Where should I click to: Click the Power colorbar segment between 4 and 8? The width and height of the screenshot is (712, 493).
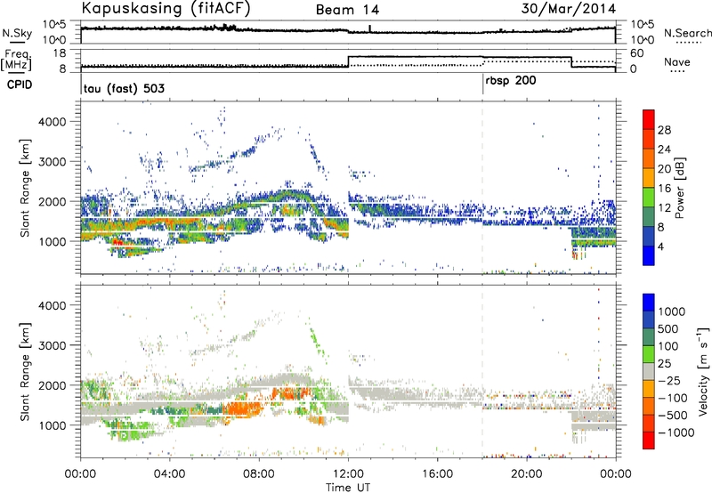coord(649,236)
